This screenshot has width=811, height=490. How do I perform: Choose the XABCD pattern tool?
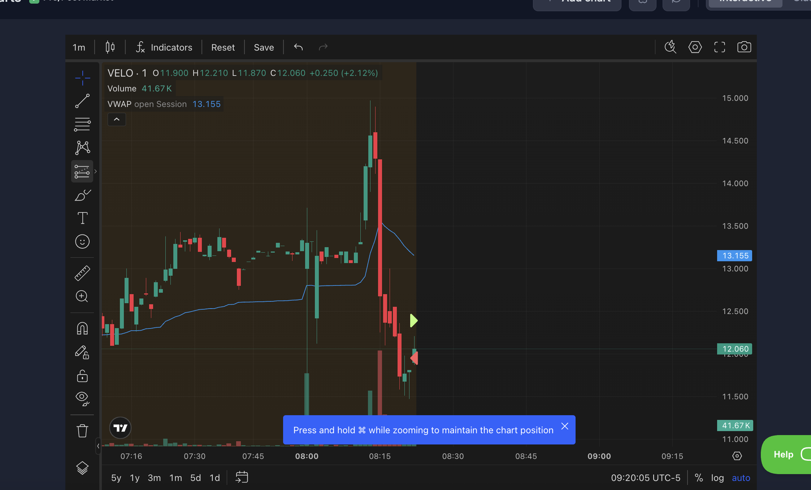pos(82,148)
